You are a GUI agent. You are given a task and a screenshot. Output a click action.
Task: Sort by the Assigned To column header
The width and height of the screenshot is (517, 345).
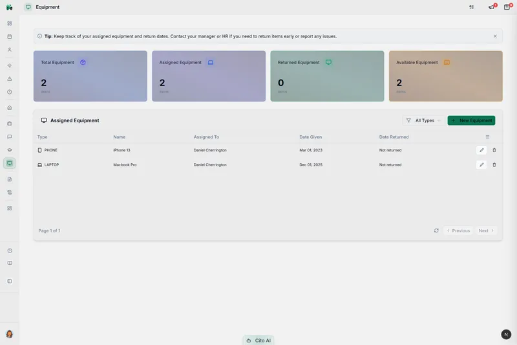click(206, 137)
